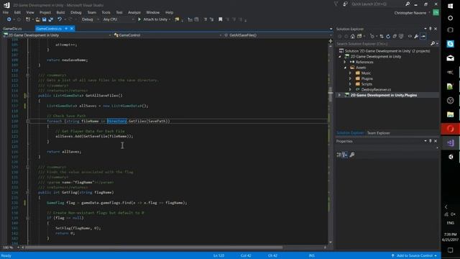
Task: Open the File menu
Action: click(x=6, y=12)
